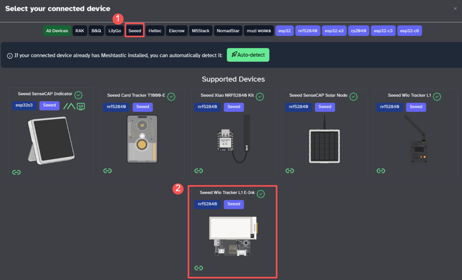Click verified badge beside Seeed Wio Tracker L1 E-Ink
The image size is (462, 280).
pyautogui.click(x=261, y=194)
